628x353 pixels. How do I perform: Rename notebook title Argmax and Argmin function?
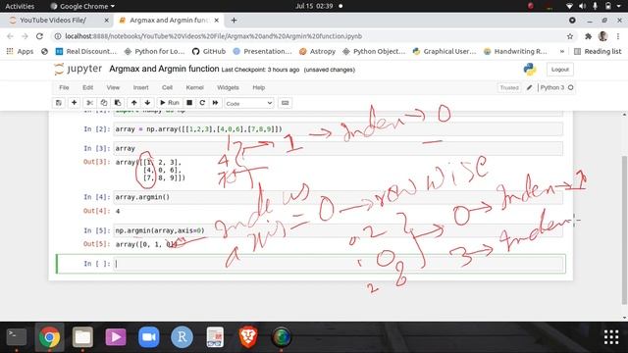(x=164, y=69)
